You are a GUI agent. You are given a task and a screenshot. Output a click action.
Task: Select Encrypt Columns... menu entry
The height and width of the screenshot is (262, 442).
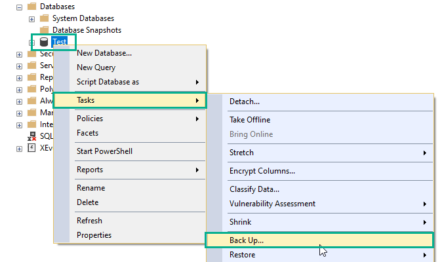[262, 171]
